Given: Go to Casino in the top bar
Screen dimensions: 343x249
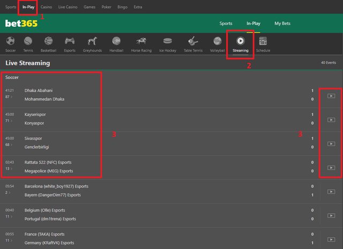Looking at the screenshot, I should point(46,7).
